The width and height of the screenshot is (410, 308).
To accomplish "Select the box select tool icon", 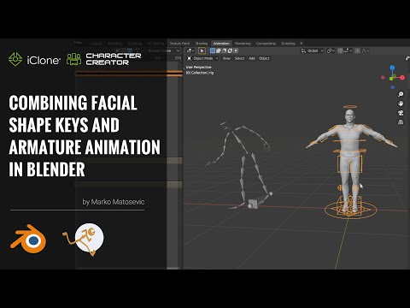I will (x=202, y=50).
